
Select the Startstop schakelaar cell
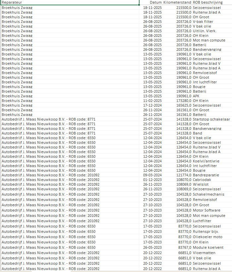pyautogui.click(x=212, y=119)
